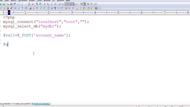
Task: Open the Set Font icon
Action: click(59, 4)
